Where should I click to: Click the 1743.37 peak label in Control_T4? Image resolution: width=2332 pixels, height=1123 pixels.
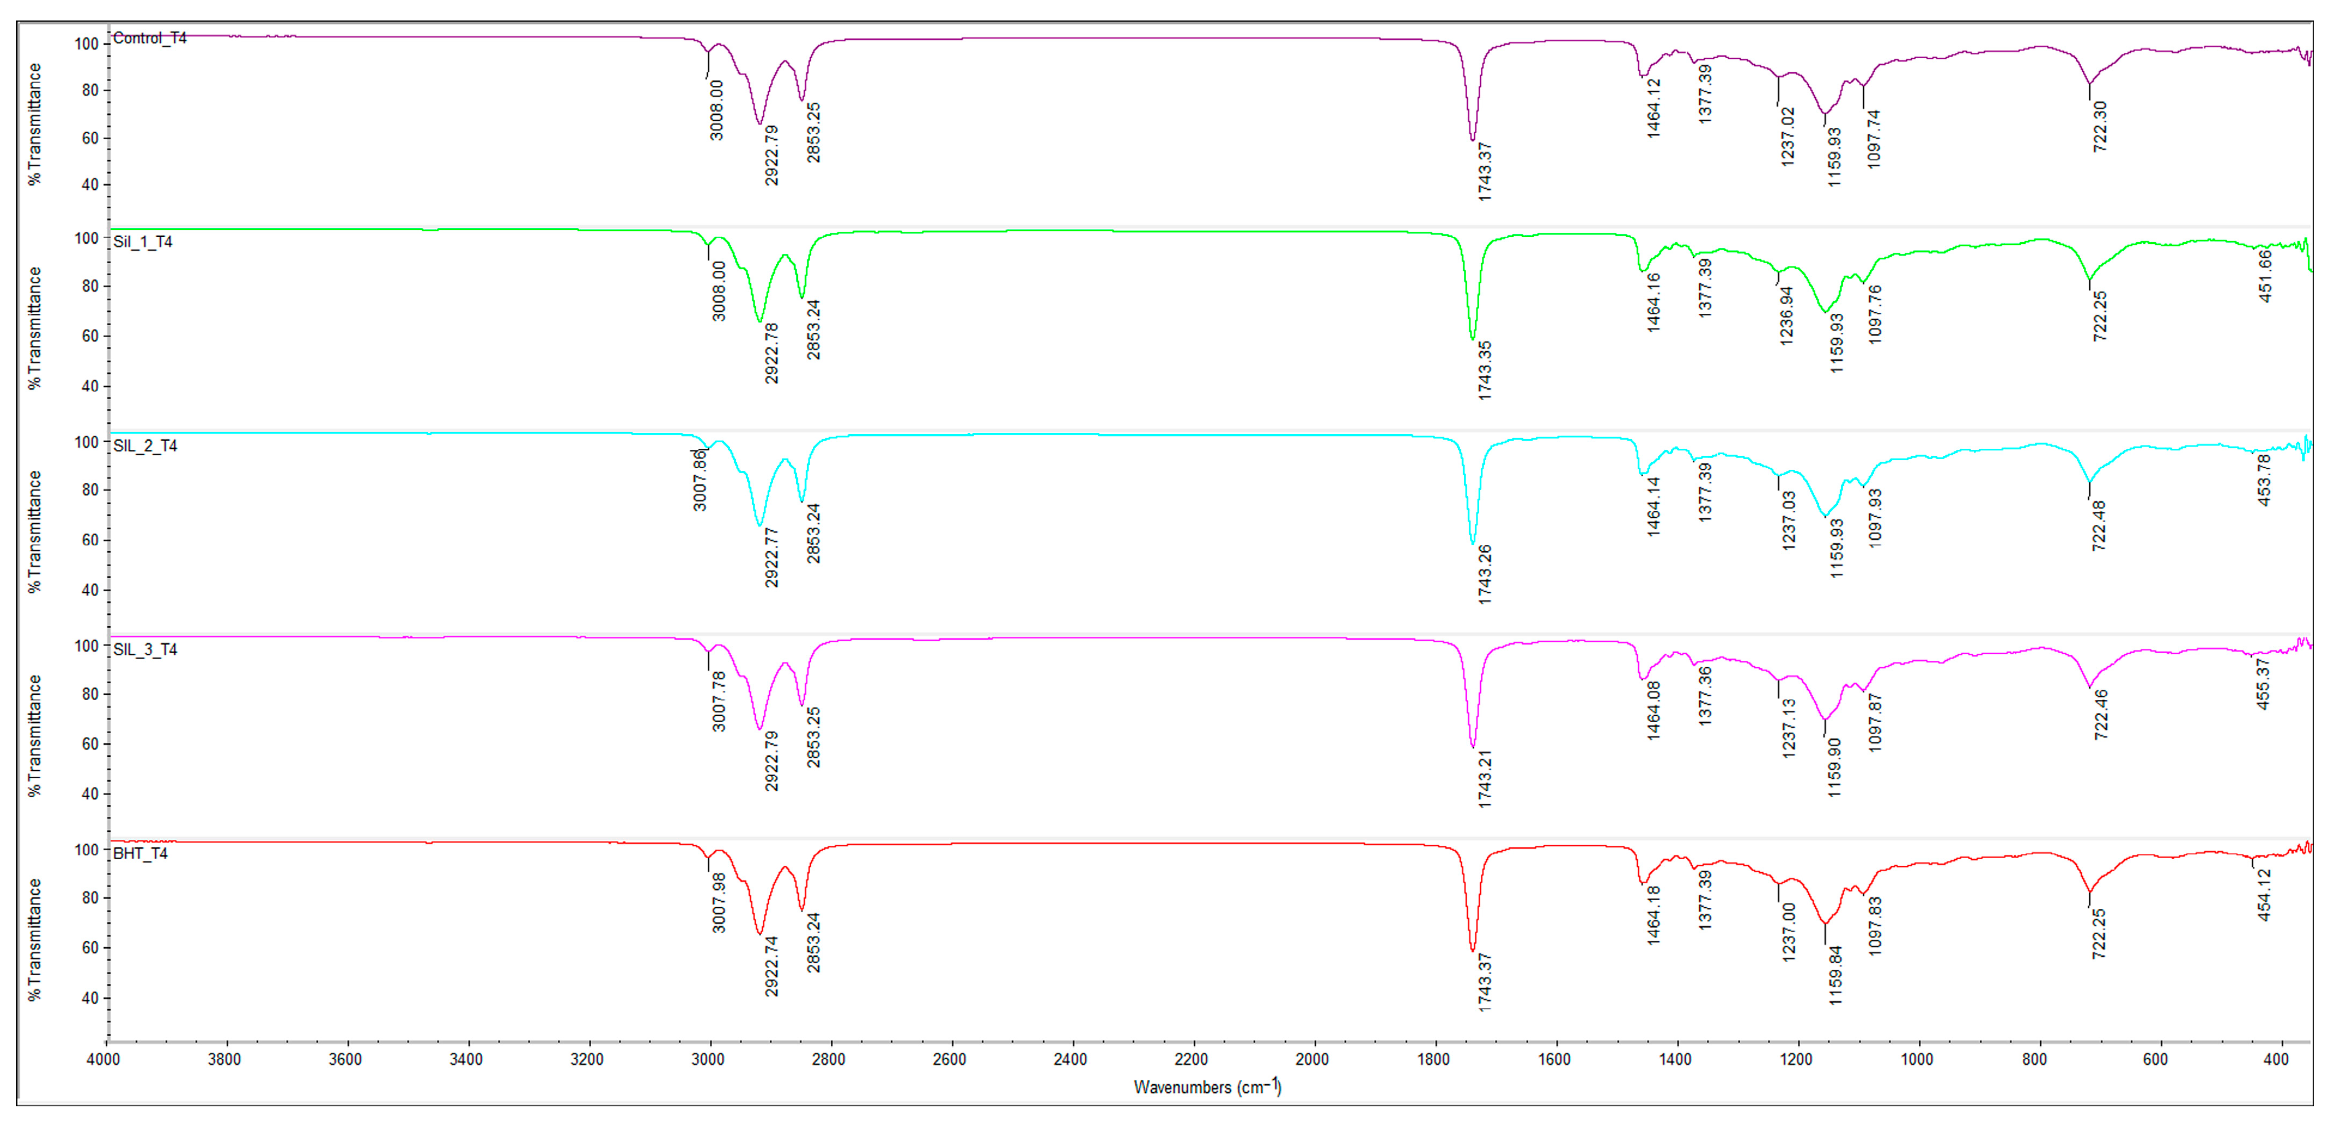pyautogui.click(x=1485, y=171)
